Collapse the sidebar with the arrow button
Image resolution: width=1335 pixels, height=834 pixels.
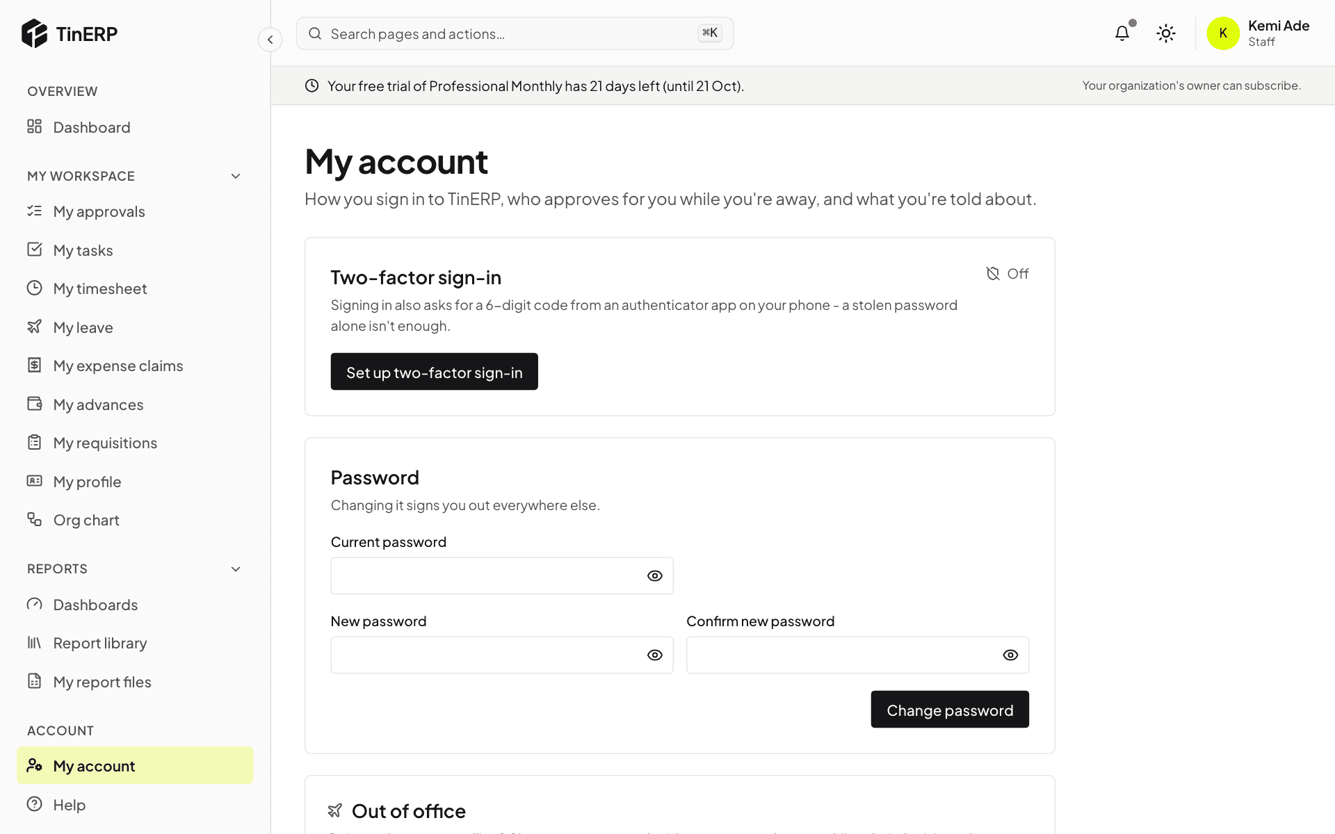point(270,40)
